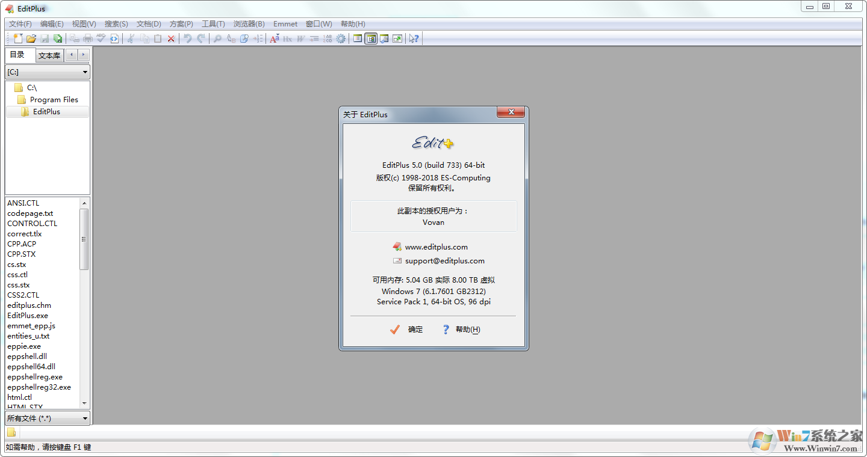
Task: Click the Find magnifier icon
Action: [217, 38]
